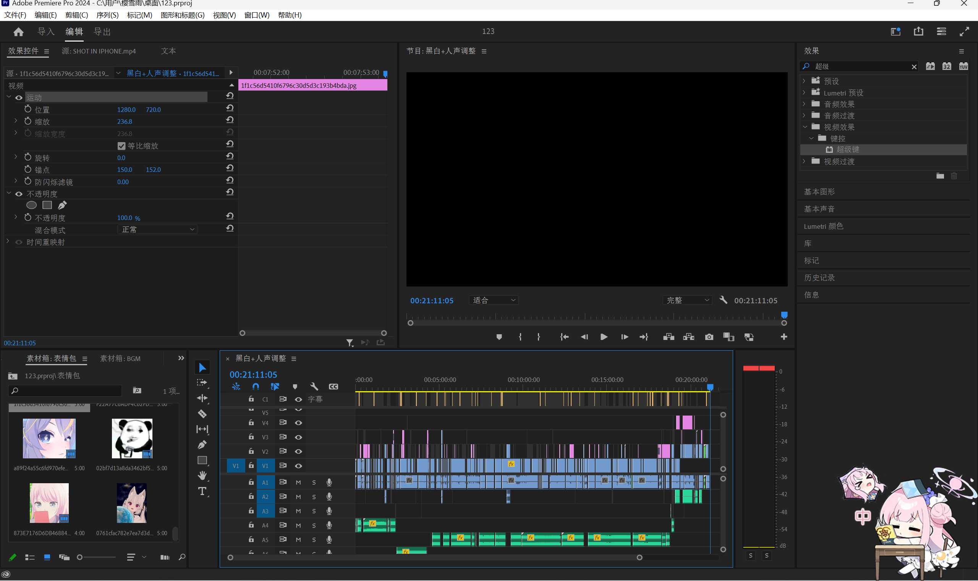Toggle uniform scale checkbox 等比缩放
Screen dimensions: 978x581
[x=121, y=146]
